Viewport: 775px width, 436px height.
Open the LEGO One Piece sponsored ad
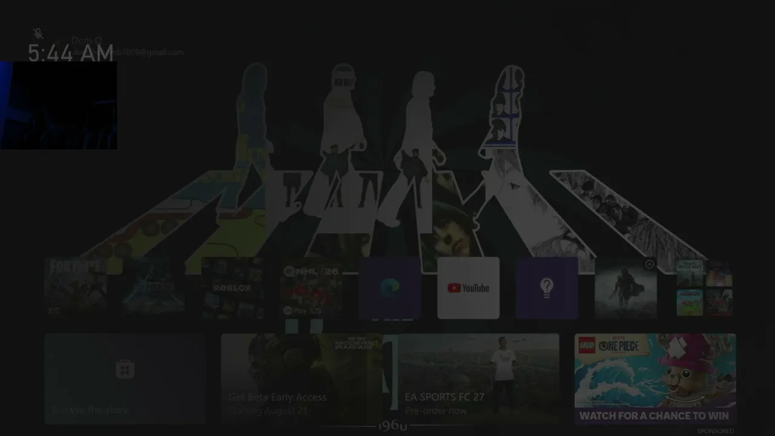655,378
